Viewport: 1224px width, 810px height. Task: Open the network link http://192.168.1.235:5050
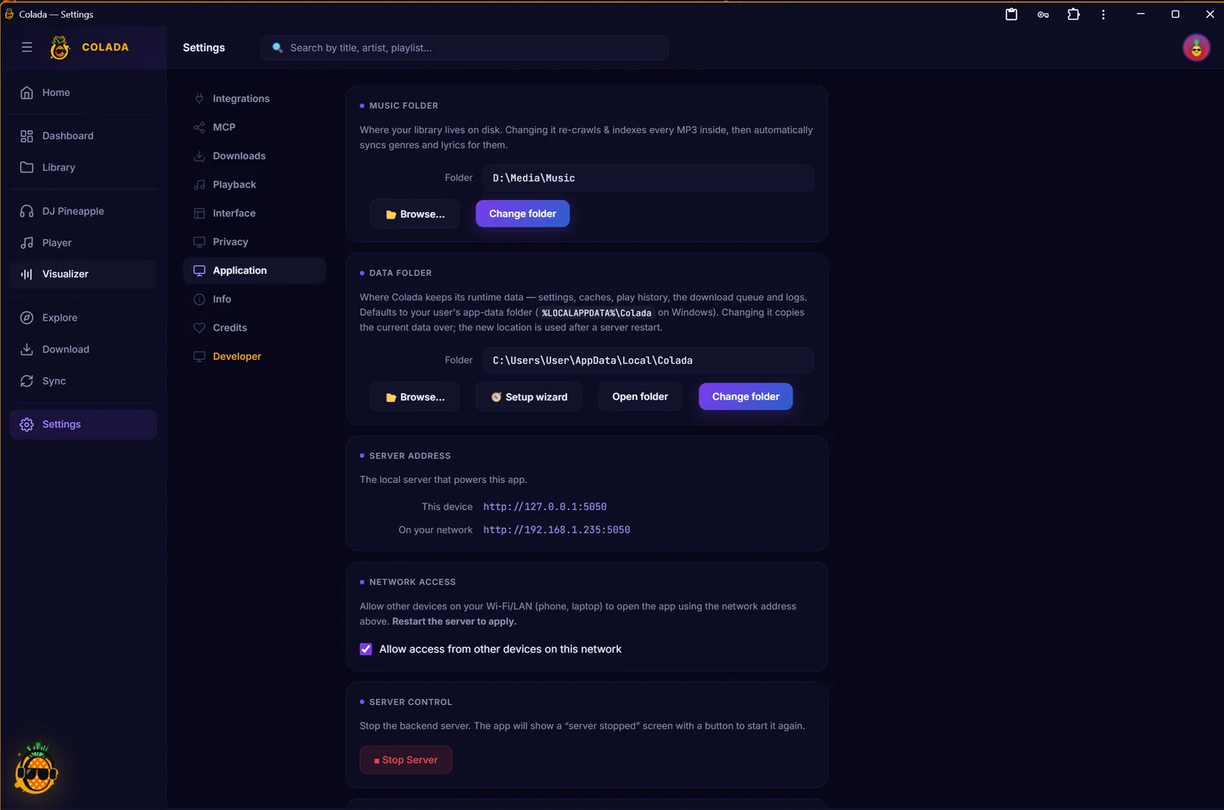(x=557, y=529)
